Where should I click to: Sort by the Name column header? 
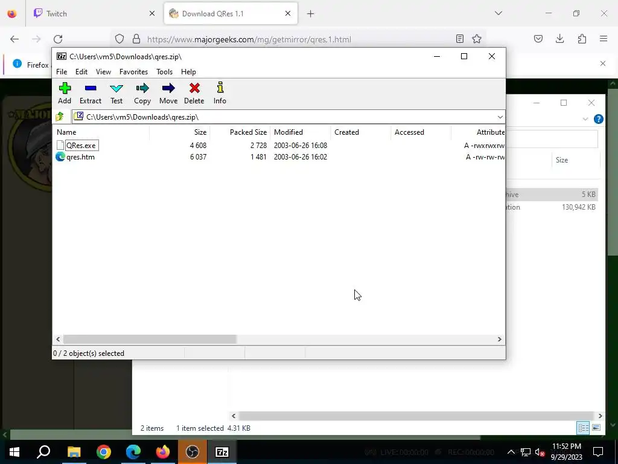[x=101, y=132]
